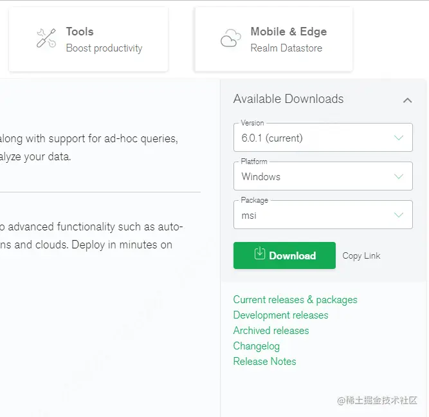Open the Development releases link

[280, 315]
